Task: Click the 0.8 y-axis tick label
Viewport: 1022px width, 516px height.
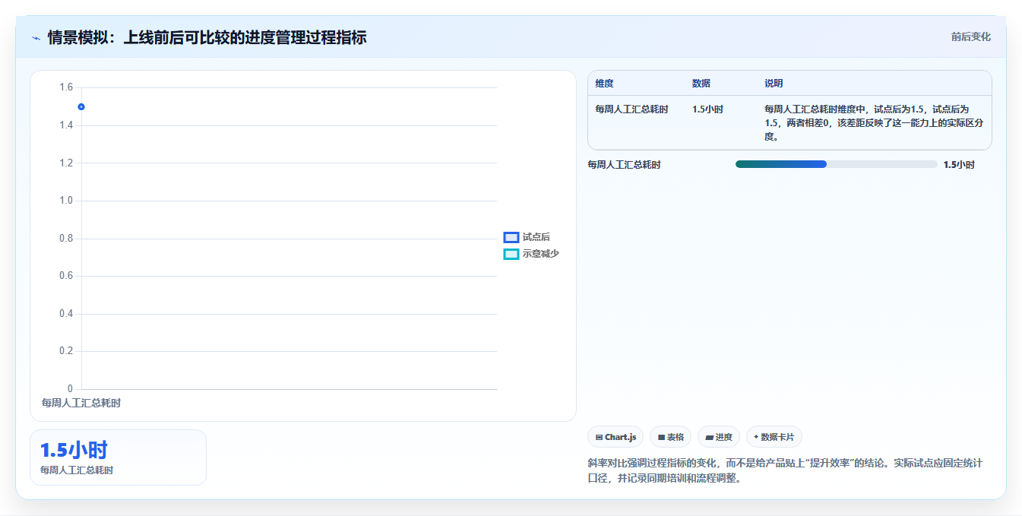Action: [x=66, y=238]
